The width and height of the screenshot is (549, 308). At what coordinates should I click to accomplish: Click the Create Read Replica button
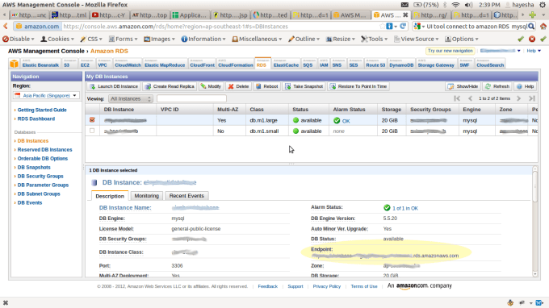click(x=170, y=86)
